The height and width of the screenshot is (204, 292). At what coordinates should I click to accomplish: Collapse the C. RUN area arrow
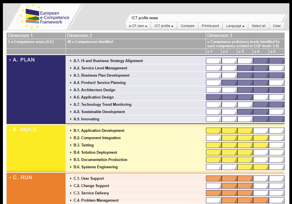point(10,177)
